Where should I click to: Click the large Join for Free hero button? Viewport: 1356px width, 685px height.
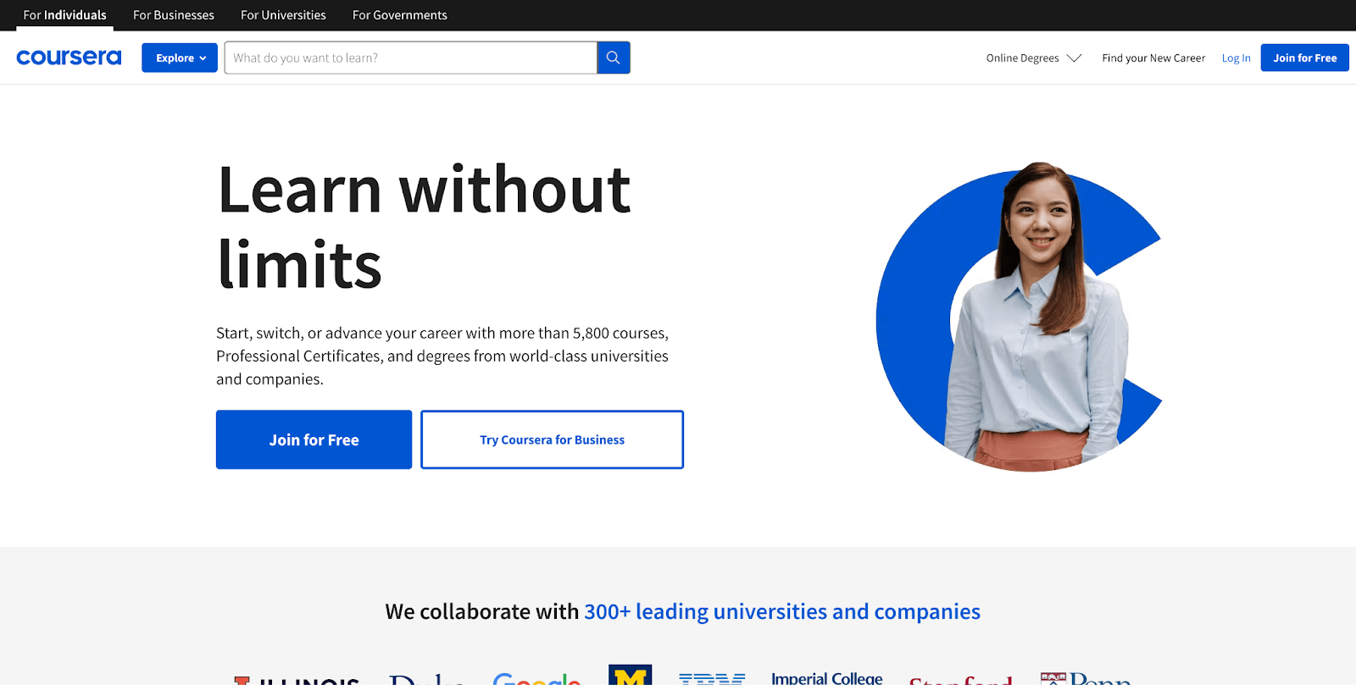pyautogui.click(x=314, y=439)
